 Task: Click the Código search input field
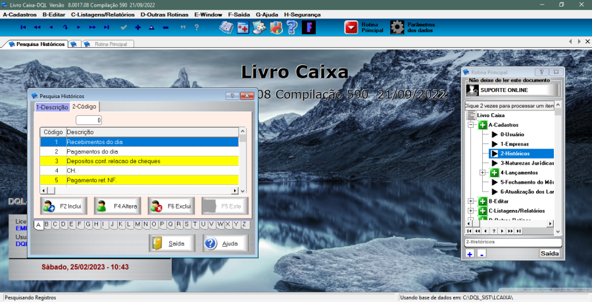click(x=89, y=120)
